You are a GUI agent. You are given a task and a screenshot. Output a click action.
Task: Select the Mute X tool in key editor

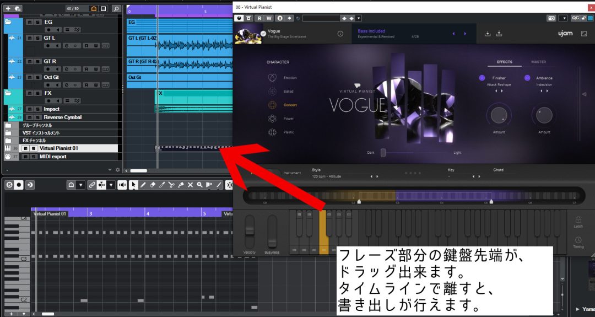tap(190, 185)
